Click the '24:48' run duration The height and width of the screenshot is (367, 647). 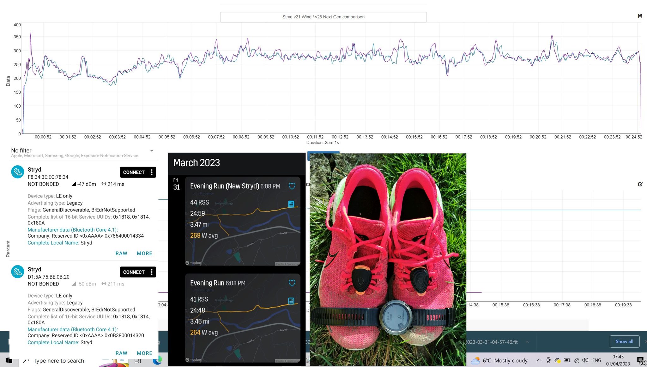(x=197, y=310)
